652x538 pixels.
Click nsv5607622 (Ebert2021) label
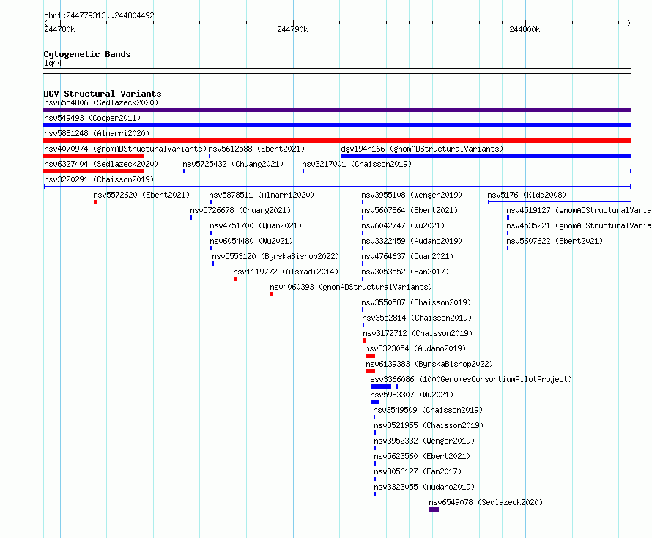[555, 241]
